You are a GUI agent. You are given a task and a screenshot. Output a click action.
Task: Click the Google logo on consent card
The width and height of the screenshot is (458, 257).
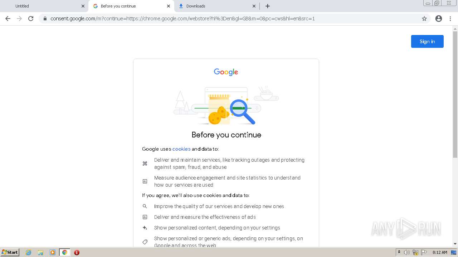226,72
